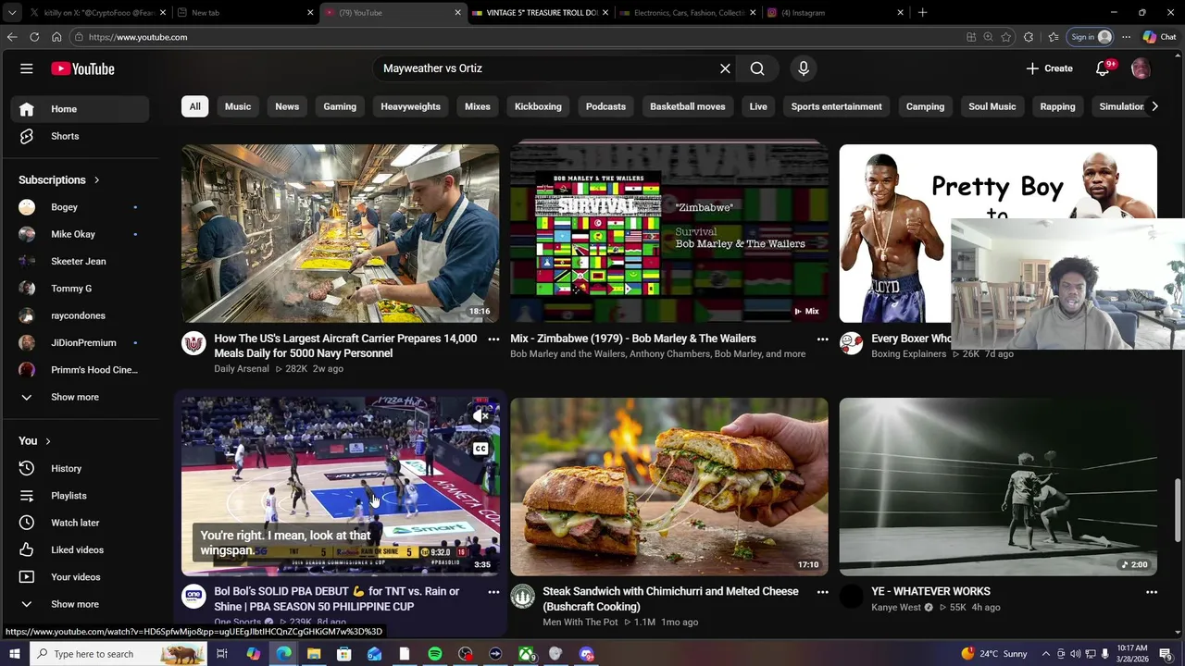This screenshot has width=1185, height=666.
Task: Expand the Subscriptions header chevron
Action: (96, 180)
